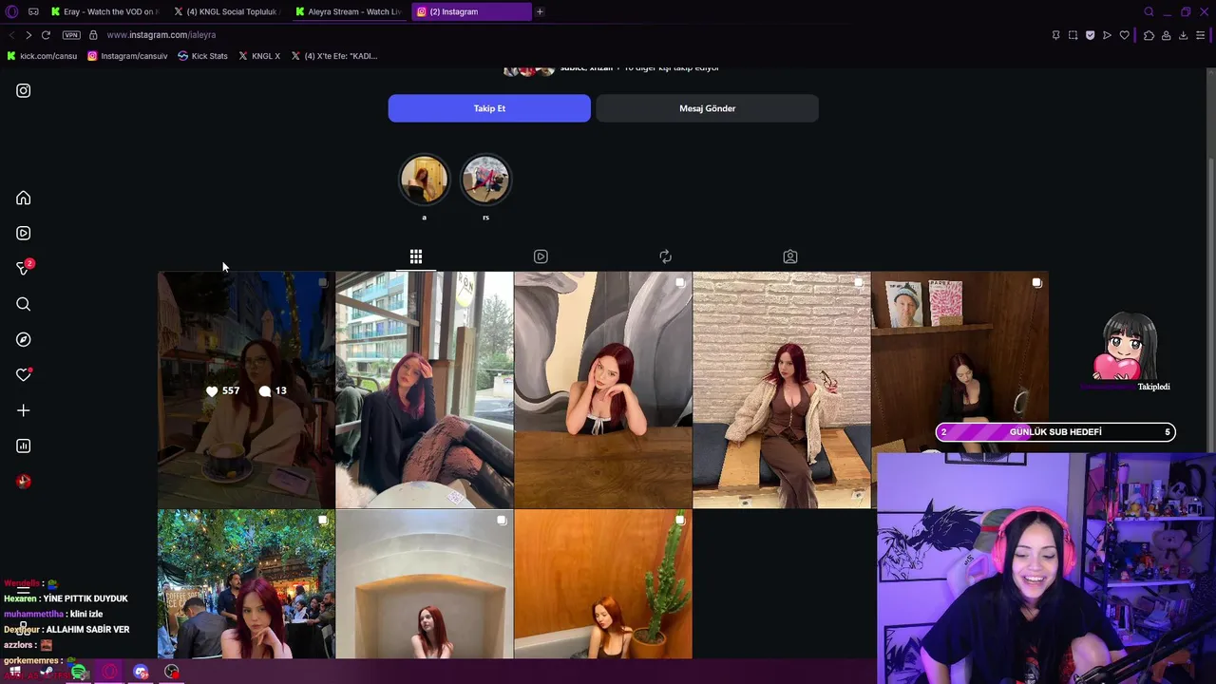Viewport: 1216px width, 684px height.
Task: Open Instagram search in the sidebar
Action: pos(24,304)
